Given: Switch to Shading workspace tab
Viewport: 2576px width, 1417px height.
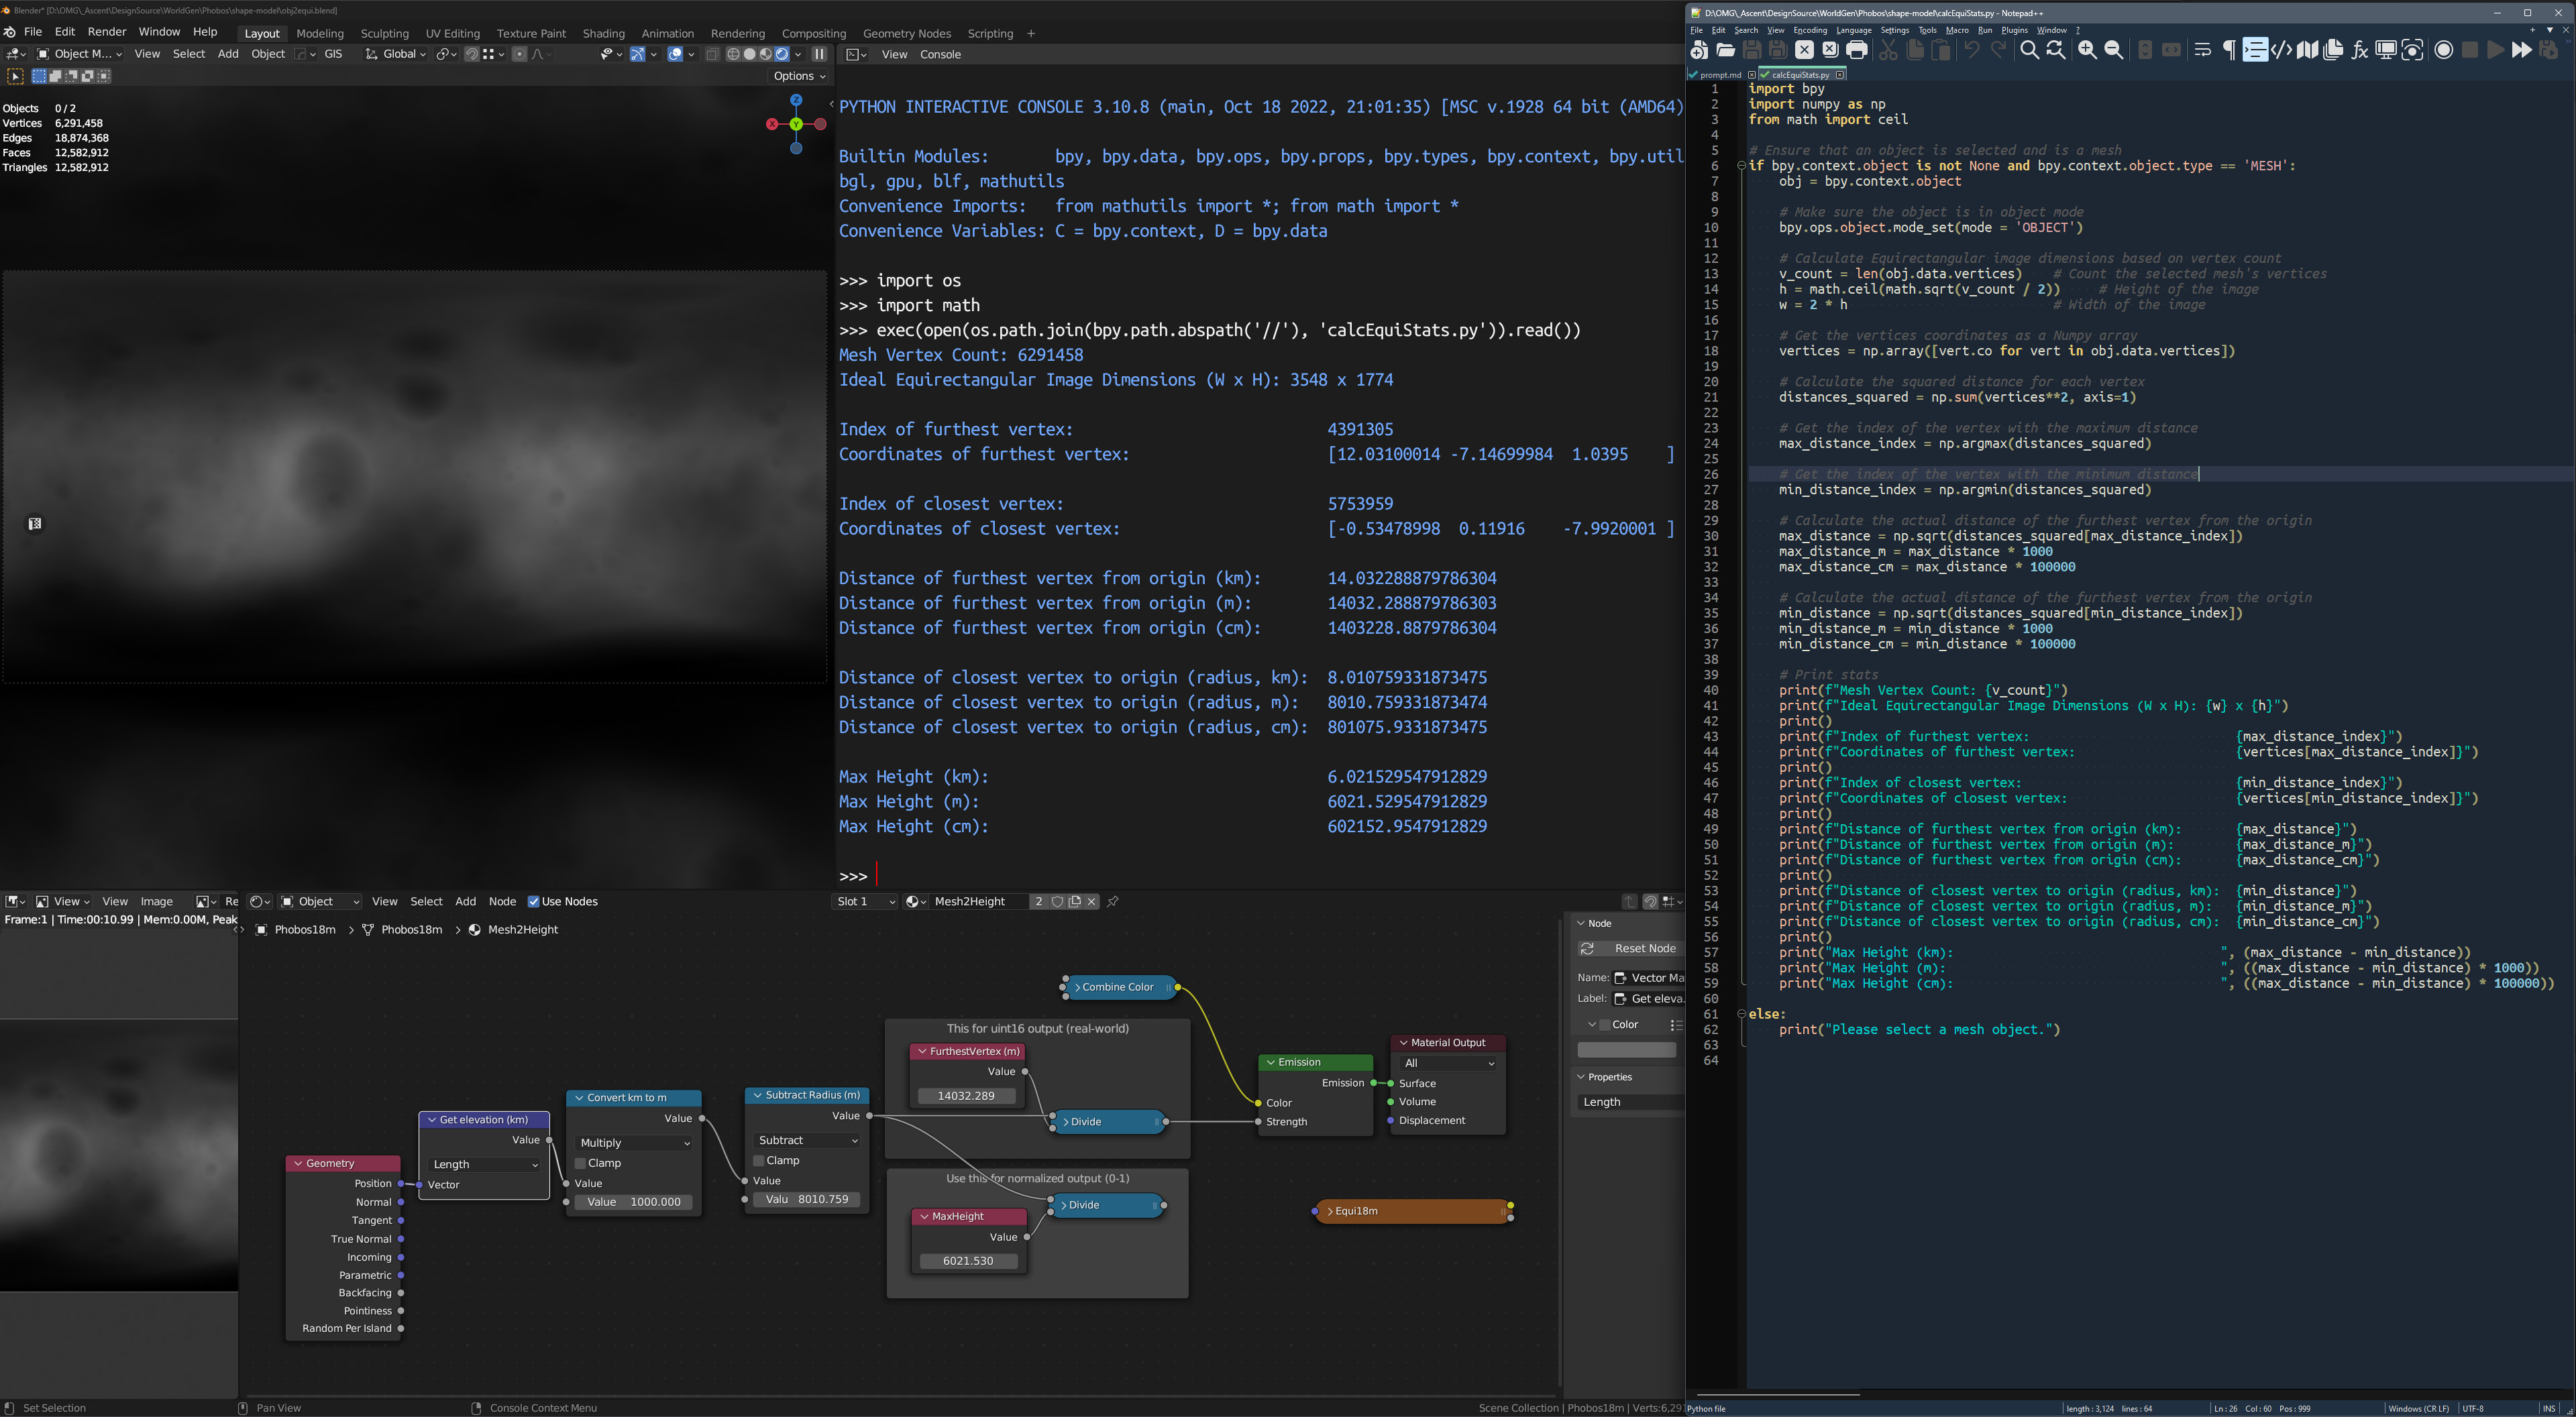Looking at the screenshot, I should (603, 33).
